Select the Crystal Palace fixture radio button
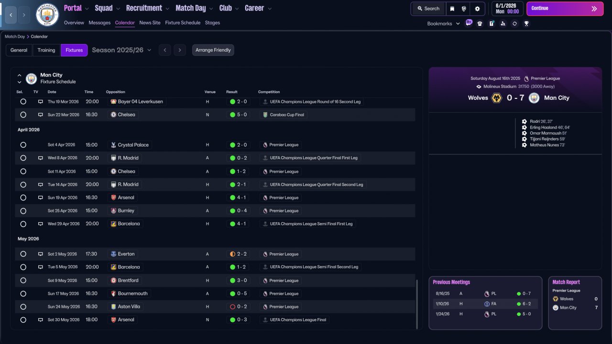612x344 pixels. click(23, 145)
